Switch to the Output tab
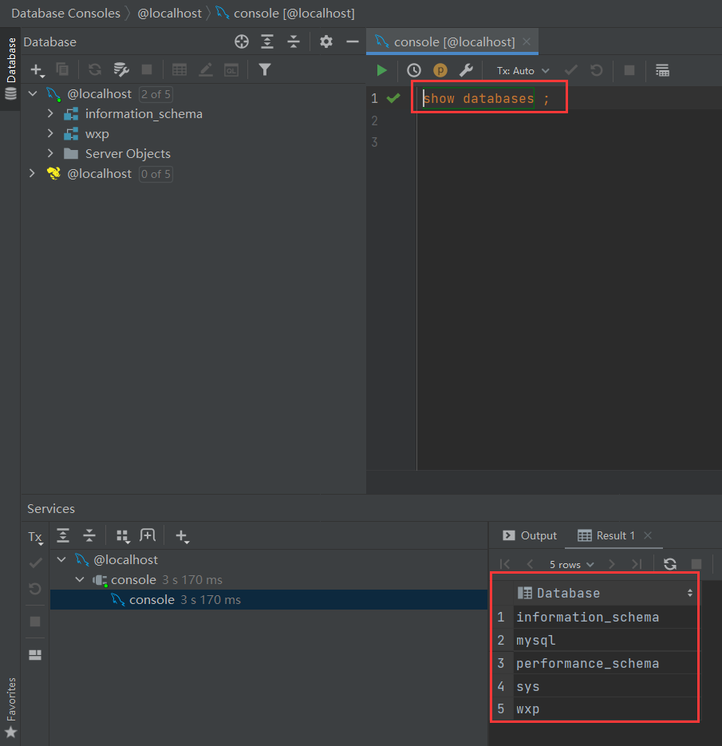The image size is (722, 746). point(530,535)
